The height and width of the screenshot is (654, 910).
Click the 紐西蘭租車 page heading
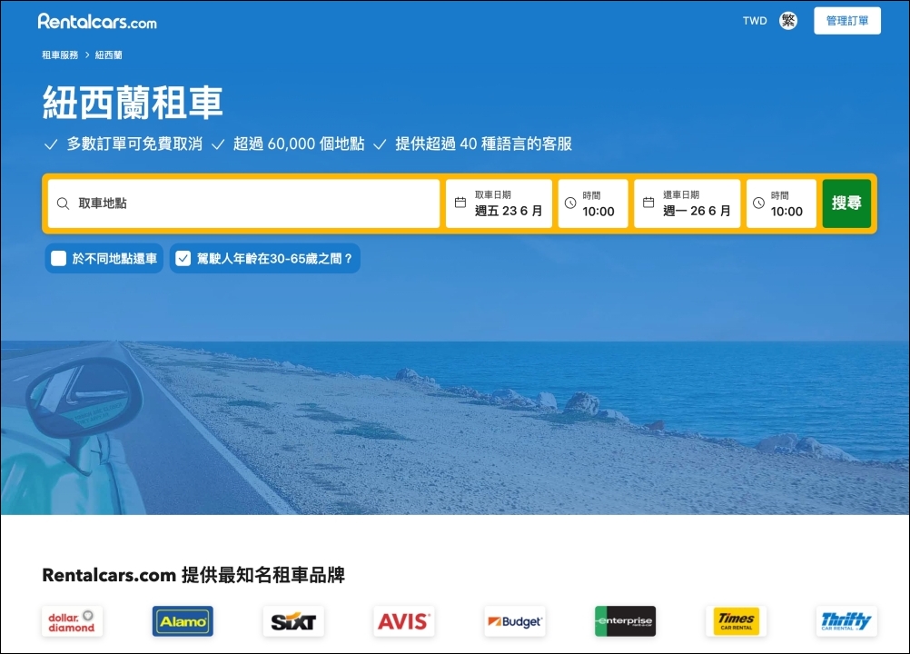(133, 103)
